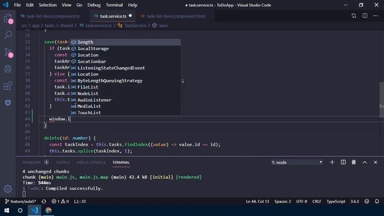Choose 'MediaList' autocomplete suggestion
384x216 pixels.
click(x=125, y=106)
